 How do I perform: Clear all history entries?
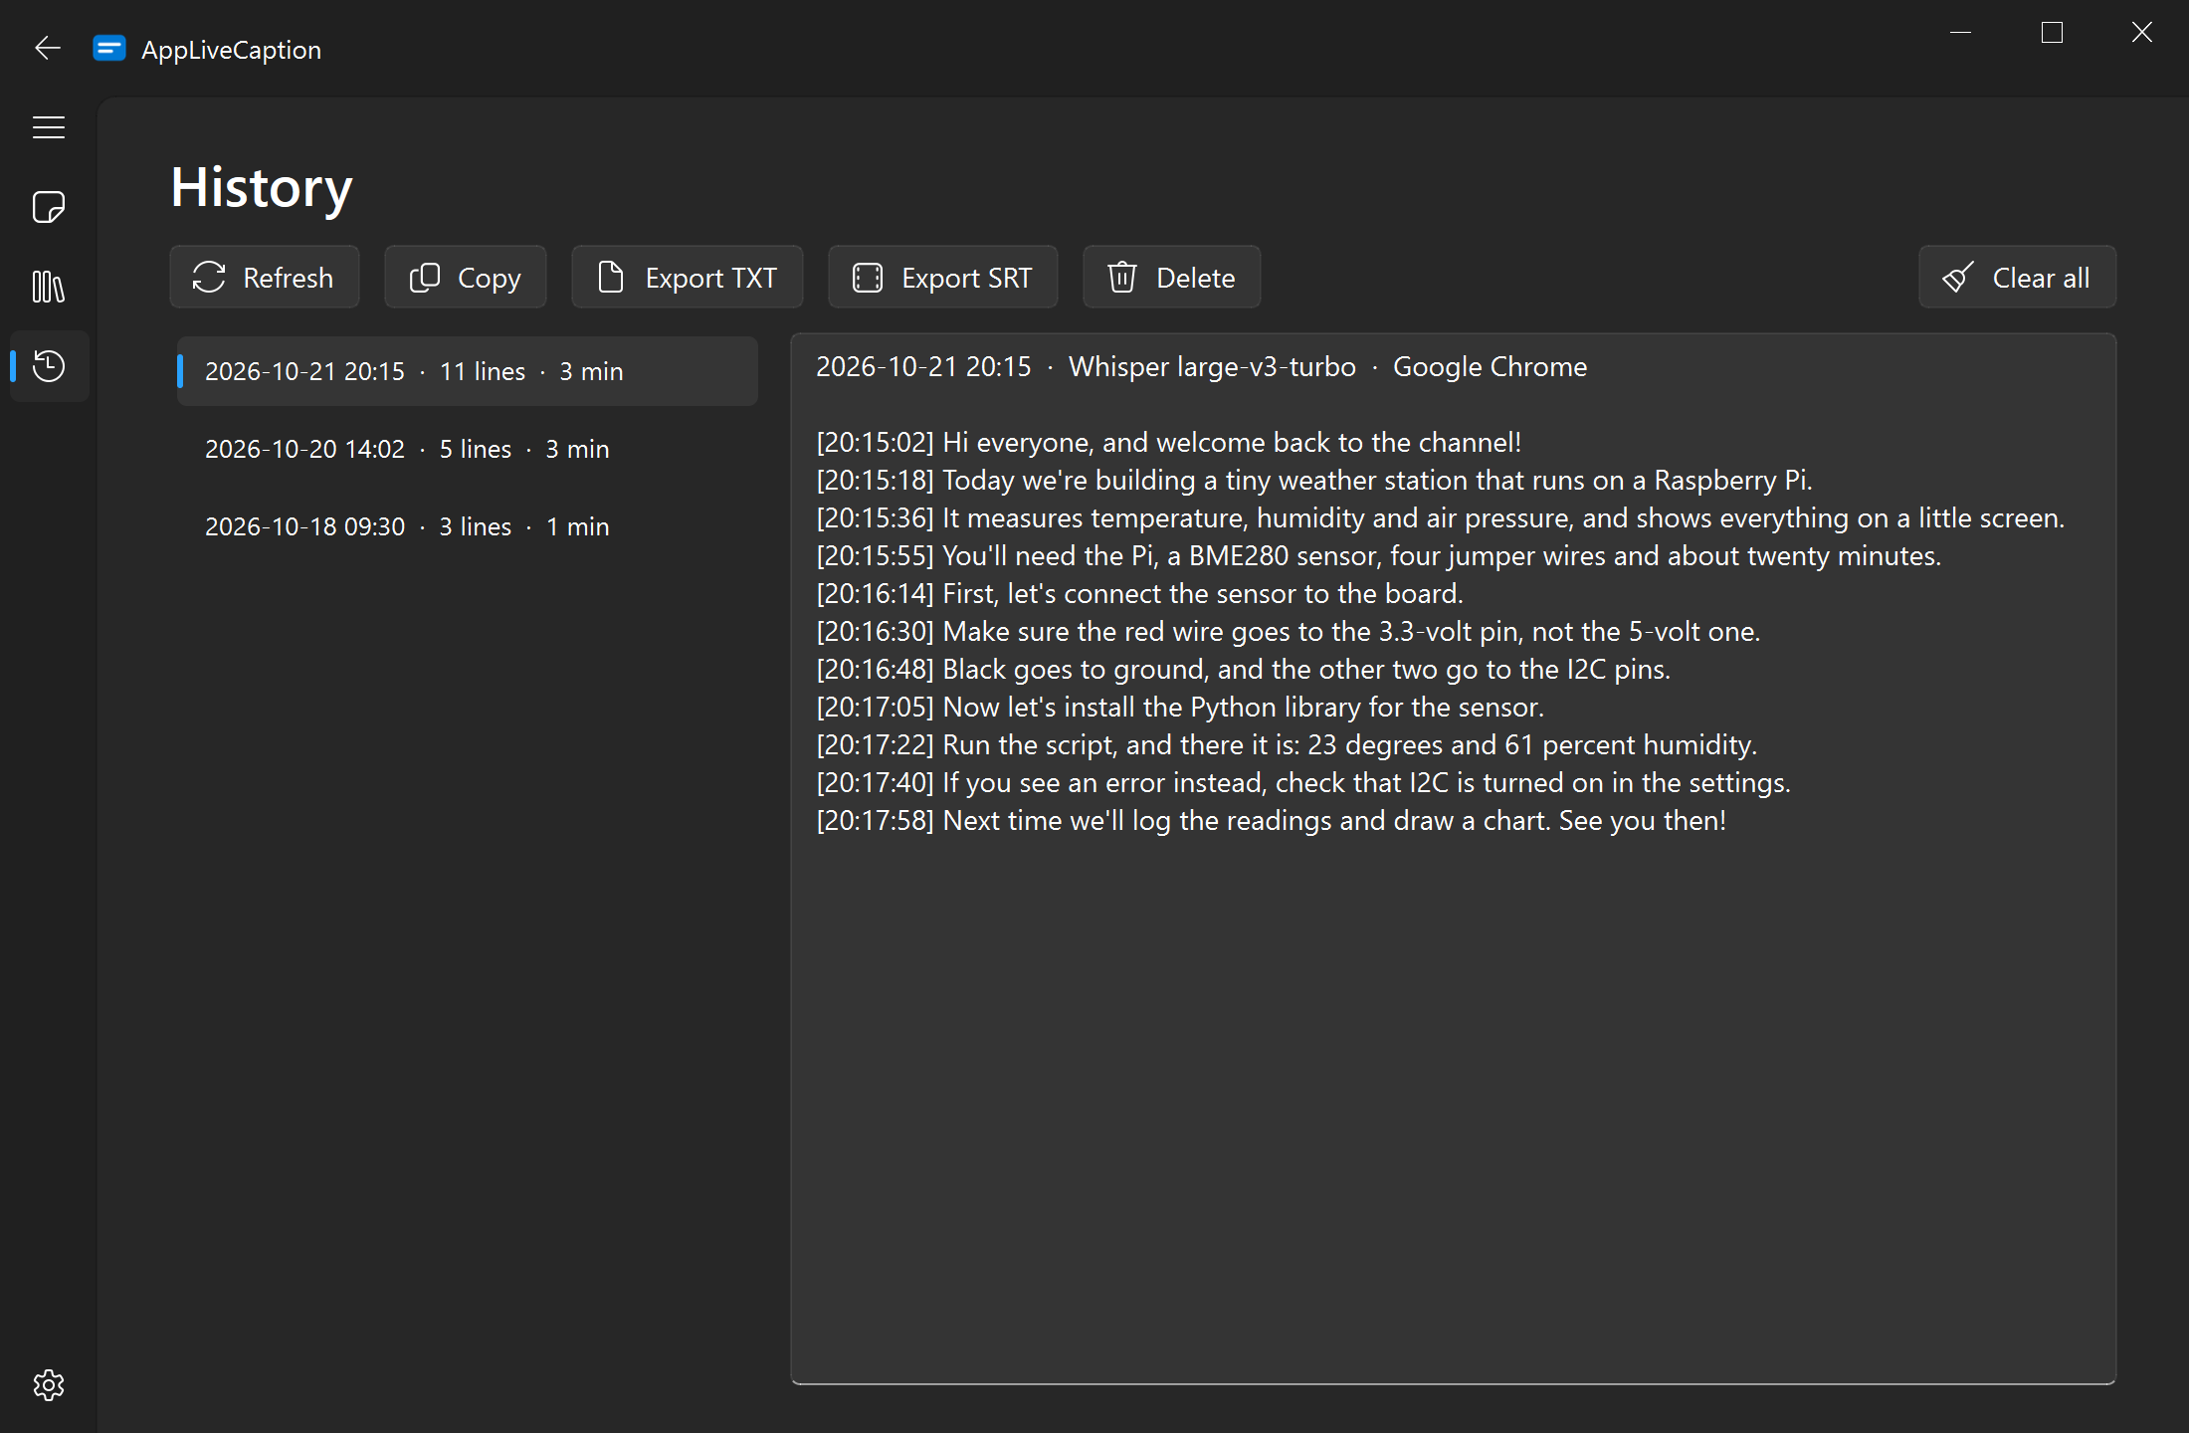pyautogui.click(x=2017, y=277)
